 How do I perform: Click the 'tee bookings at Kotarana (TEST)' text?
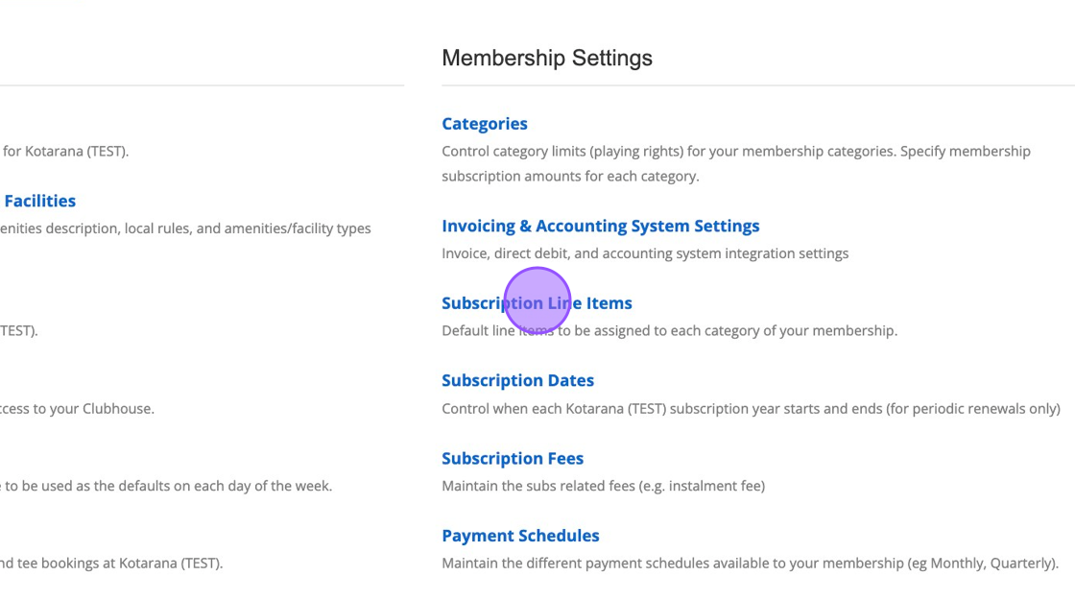pyautogui.click(x=111, y=564)
